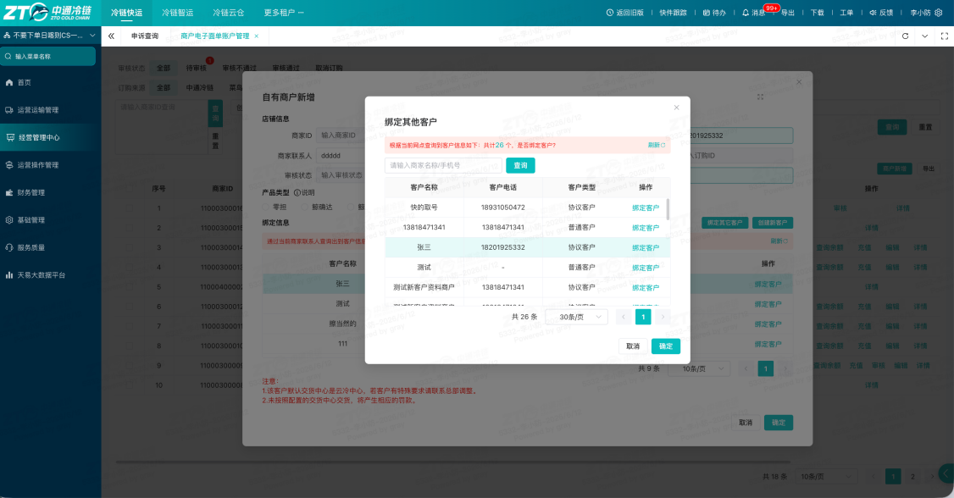This screenshot has width=954, height=498.
Task: Click the customer name or phone search field
Action: pyautogui.click(x=443, y=165)
